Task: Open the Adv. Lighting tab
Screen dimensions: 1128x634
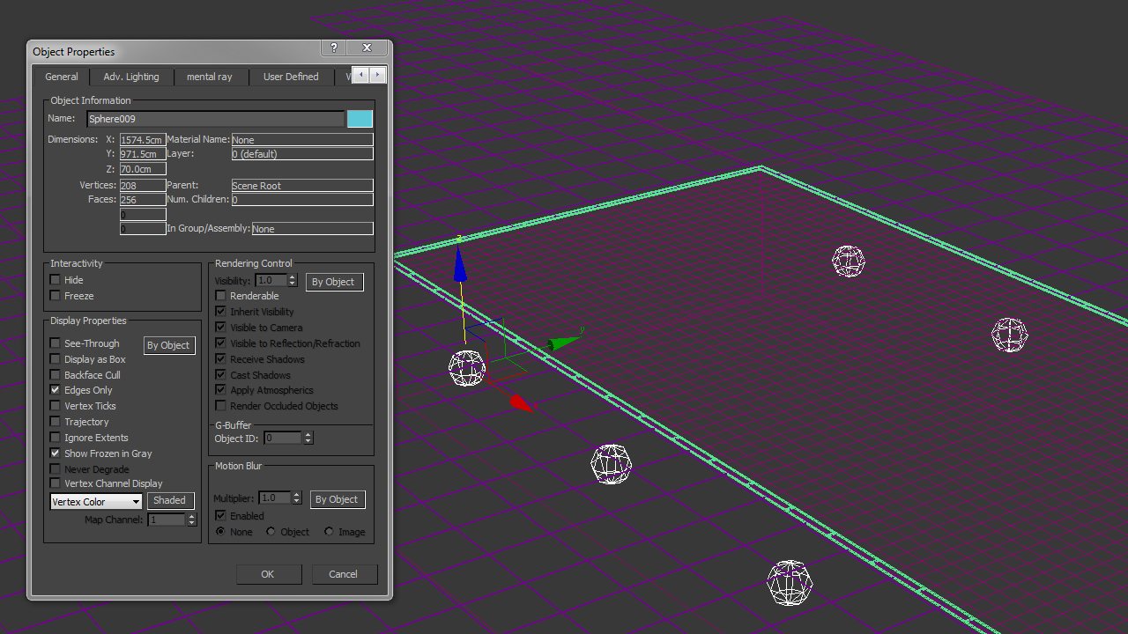Action: point(131,77)
